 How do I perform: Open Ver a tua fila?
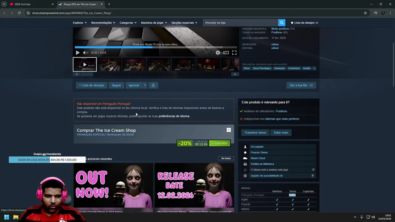pos(301,85)
